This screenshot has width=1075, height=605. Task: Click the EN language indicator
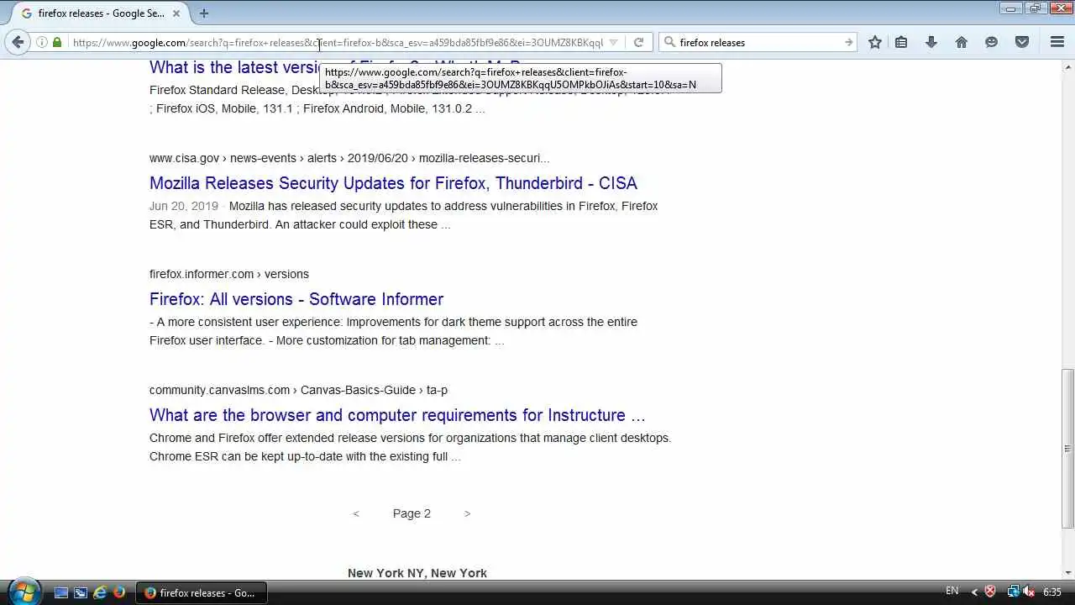coord(952,592)
